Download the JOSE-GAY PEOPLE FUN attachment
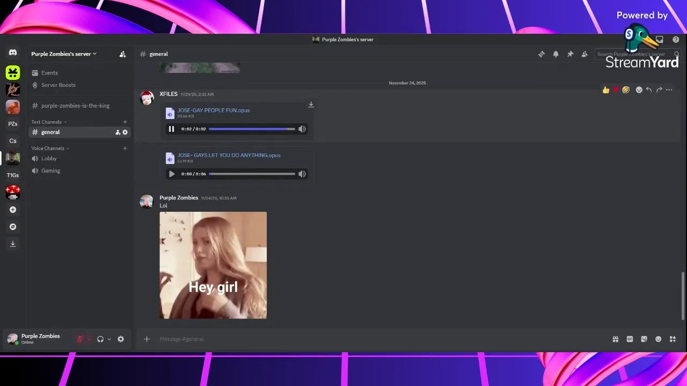Viewport: 687px width, 386px height. [x=311, y=105]
